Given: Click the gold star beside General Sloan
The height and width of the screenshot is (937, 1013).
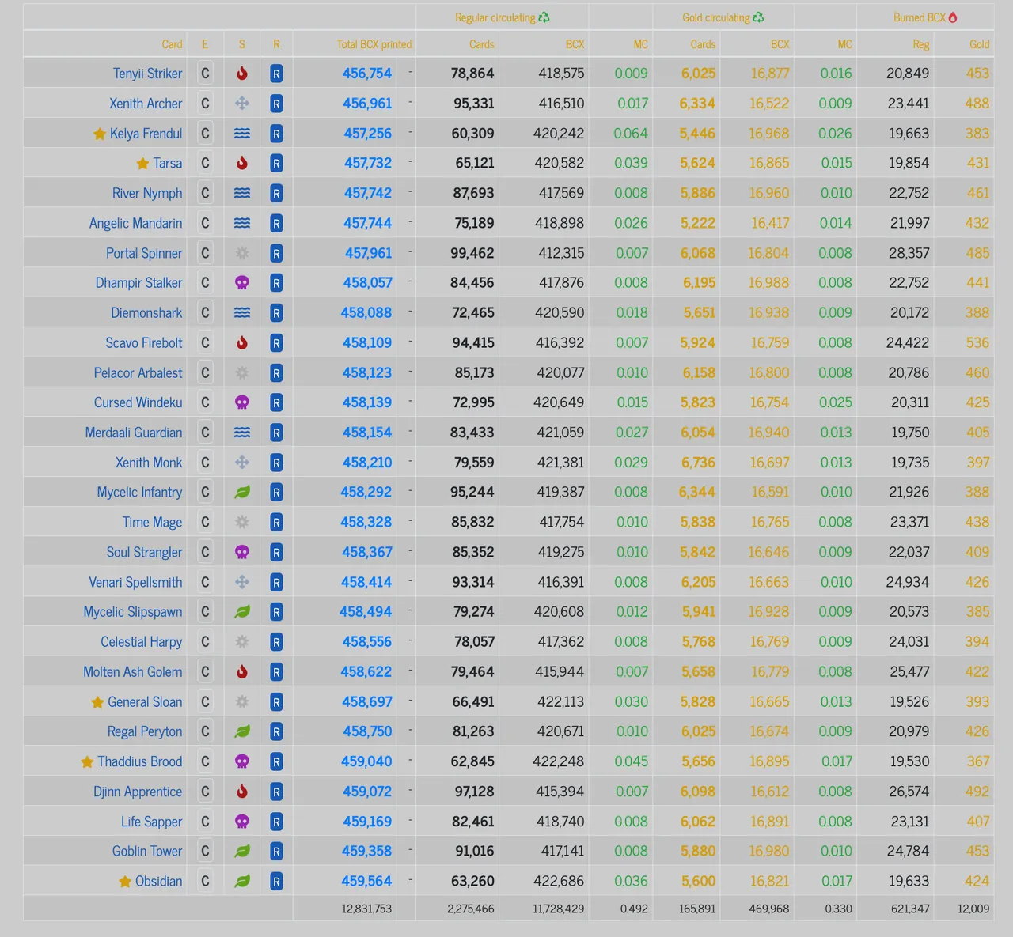Looking at the screenshot, I should click(97, 702).
